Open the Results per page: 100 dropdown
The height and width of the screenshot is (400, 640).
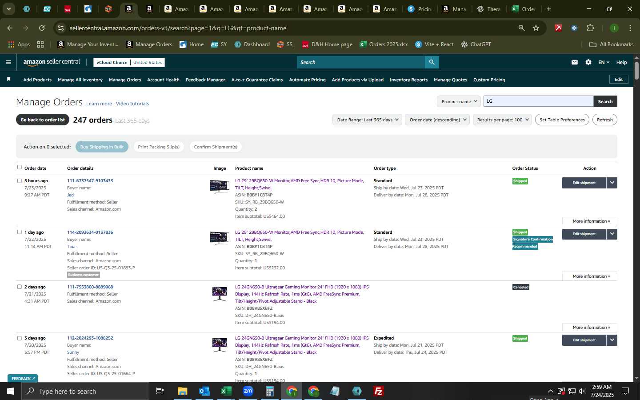pos(503,120)
